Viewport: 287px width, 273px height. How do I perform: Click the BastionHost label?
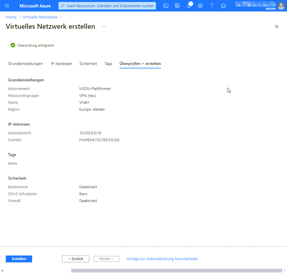(18, 187)
